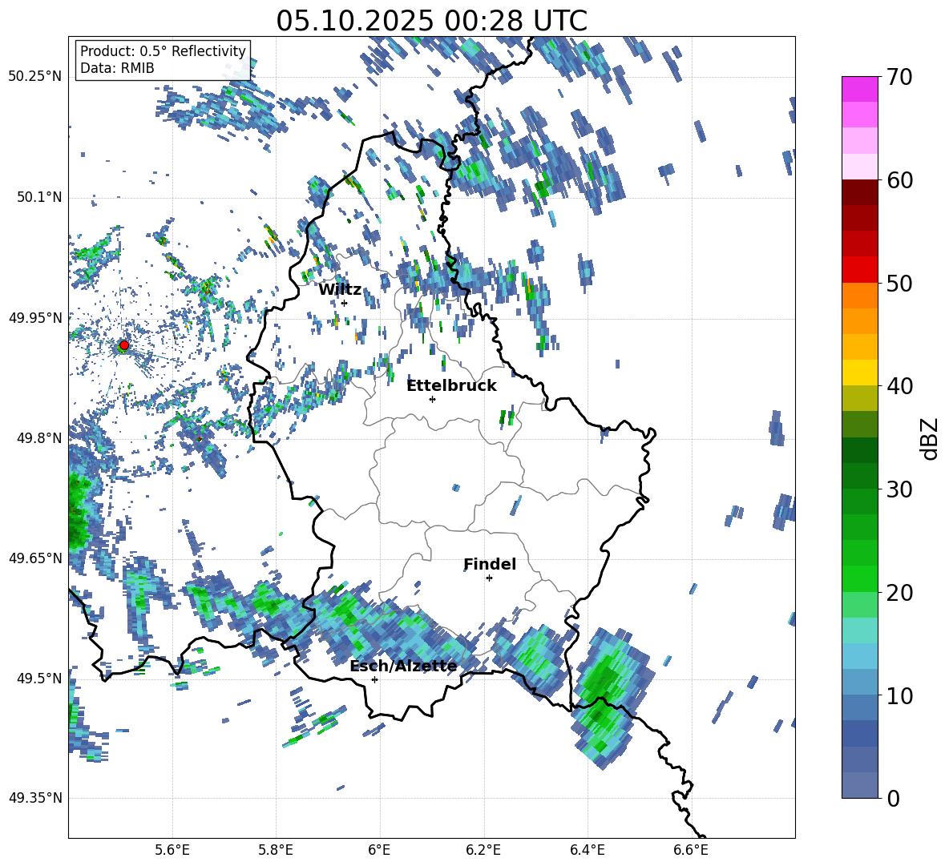Click the 49.8°N latitude label
This screenshot has height=866, width=949.
click(x=38, y=438)
